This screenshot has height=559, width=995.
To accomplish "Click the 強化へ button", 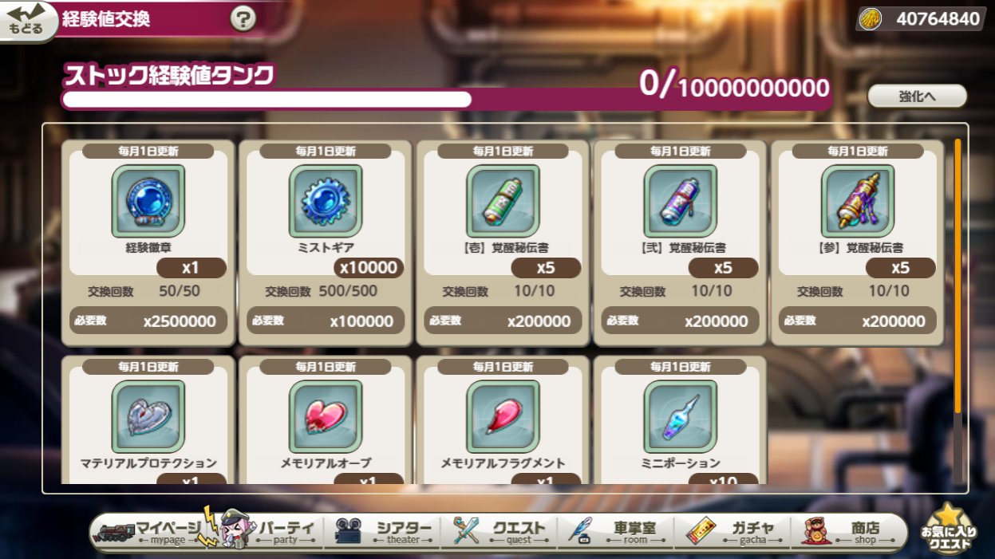I will [x=917, y=96].
